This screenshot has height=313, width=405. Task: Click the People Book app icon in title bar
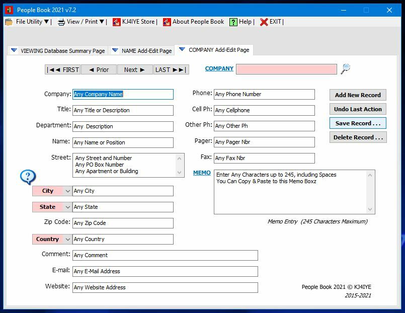point(9,10)
